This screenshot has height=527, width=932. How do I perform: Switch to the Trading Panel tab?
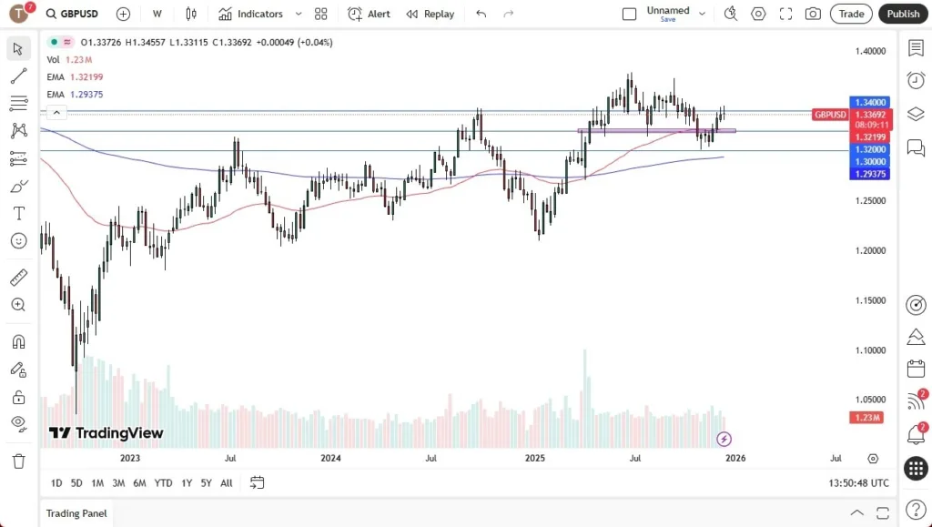click(x=76, y=513)
